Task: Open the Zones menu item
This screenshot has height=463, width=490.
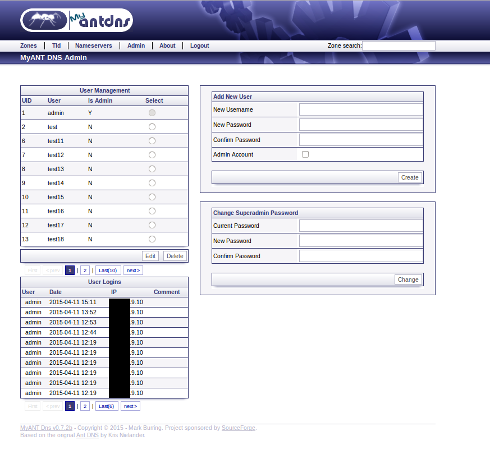Action: click(x=28, y=45)
